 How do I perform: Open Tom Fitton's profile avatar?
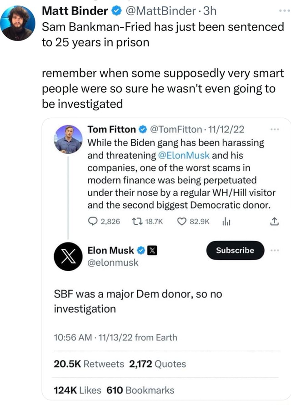(x=68, y=139)
